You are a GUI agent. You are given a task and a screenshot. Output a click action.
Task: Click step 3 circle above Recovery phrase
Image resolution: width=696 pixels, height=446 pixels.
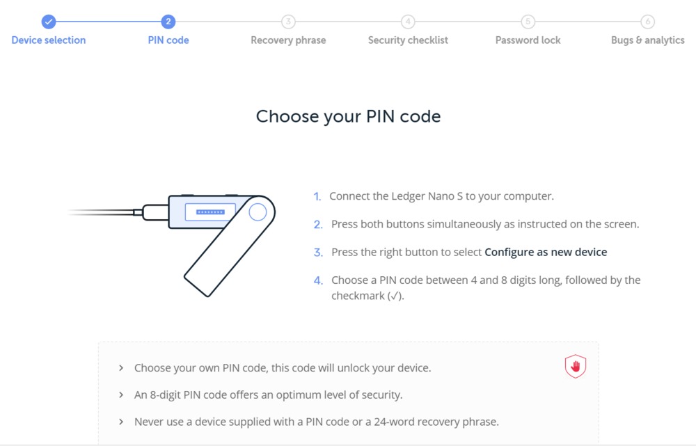(x=288, y=22)
